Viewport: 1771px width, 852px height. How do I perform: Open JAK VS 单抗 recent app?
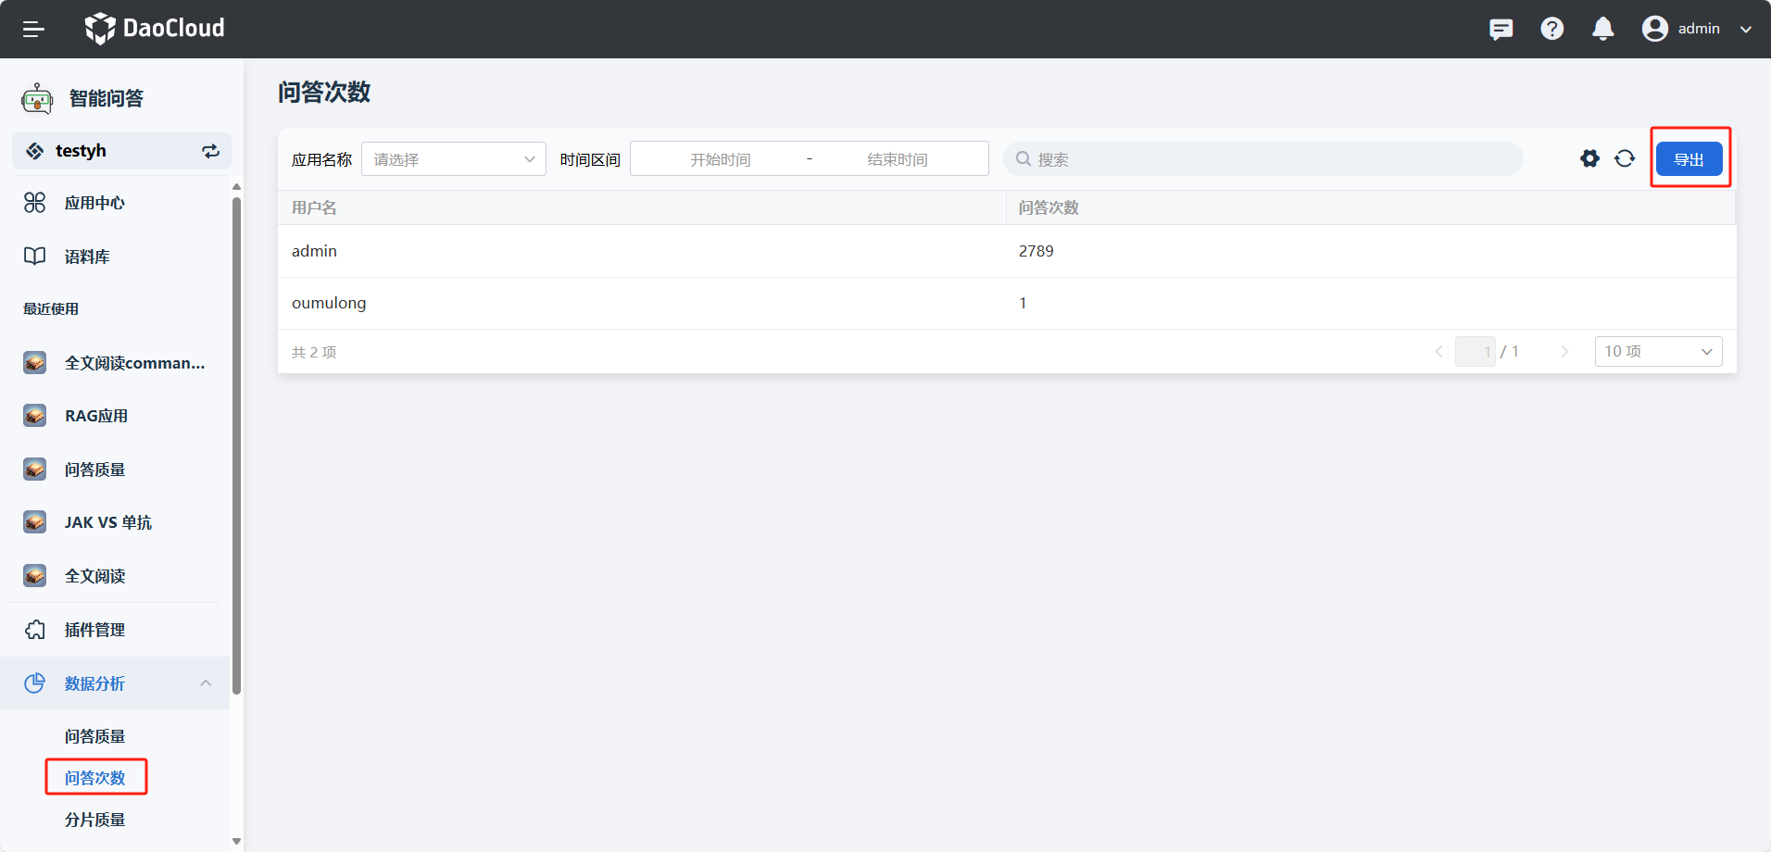click(107, 522)
